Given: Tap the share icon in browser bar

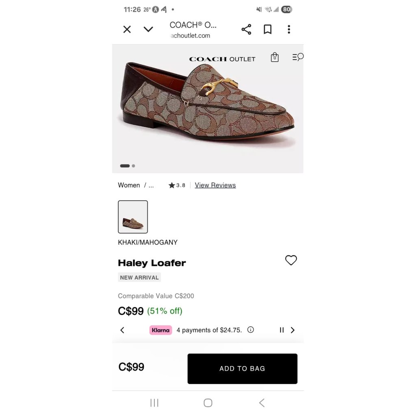Looking at the screenshot, I should tap(246, 29).
